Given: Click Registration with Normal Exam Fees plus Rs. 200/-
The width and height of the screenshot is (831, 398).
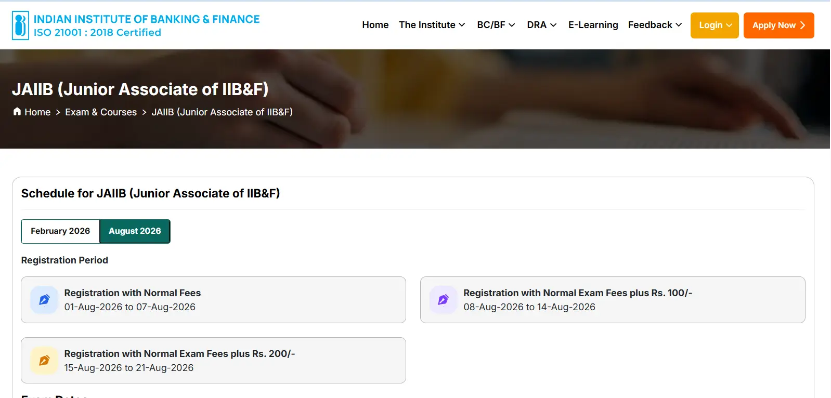Looking at the screenshot, I should tap(179, 354).
